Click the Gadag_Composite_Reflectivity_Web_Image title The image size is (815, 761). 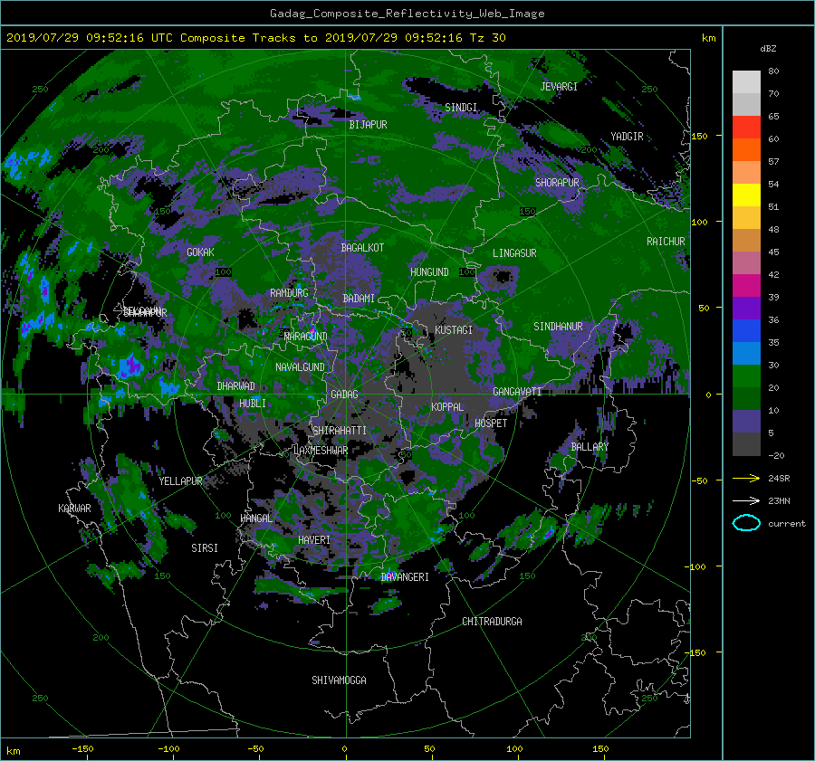click(407, 14)
